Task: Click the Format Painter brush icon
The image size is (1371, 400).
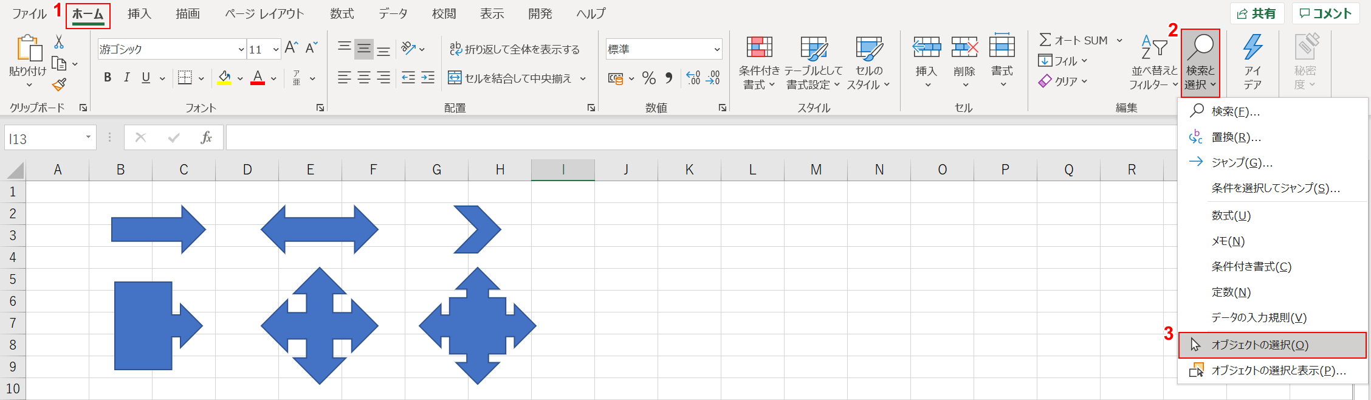Action: click(60, 84)
